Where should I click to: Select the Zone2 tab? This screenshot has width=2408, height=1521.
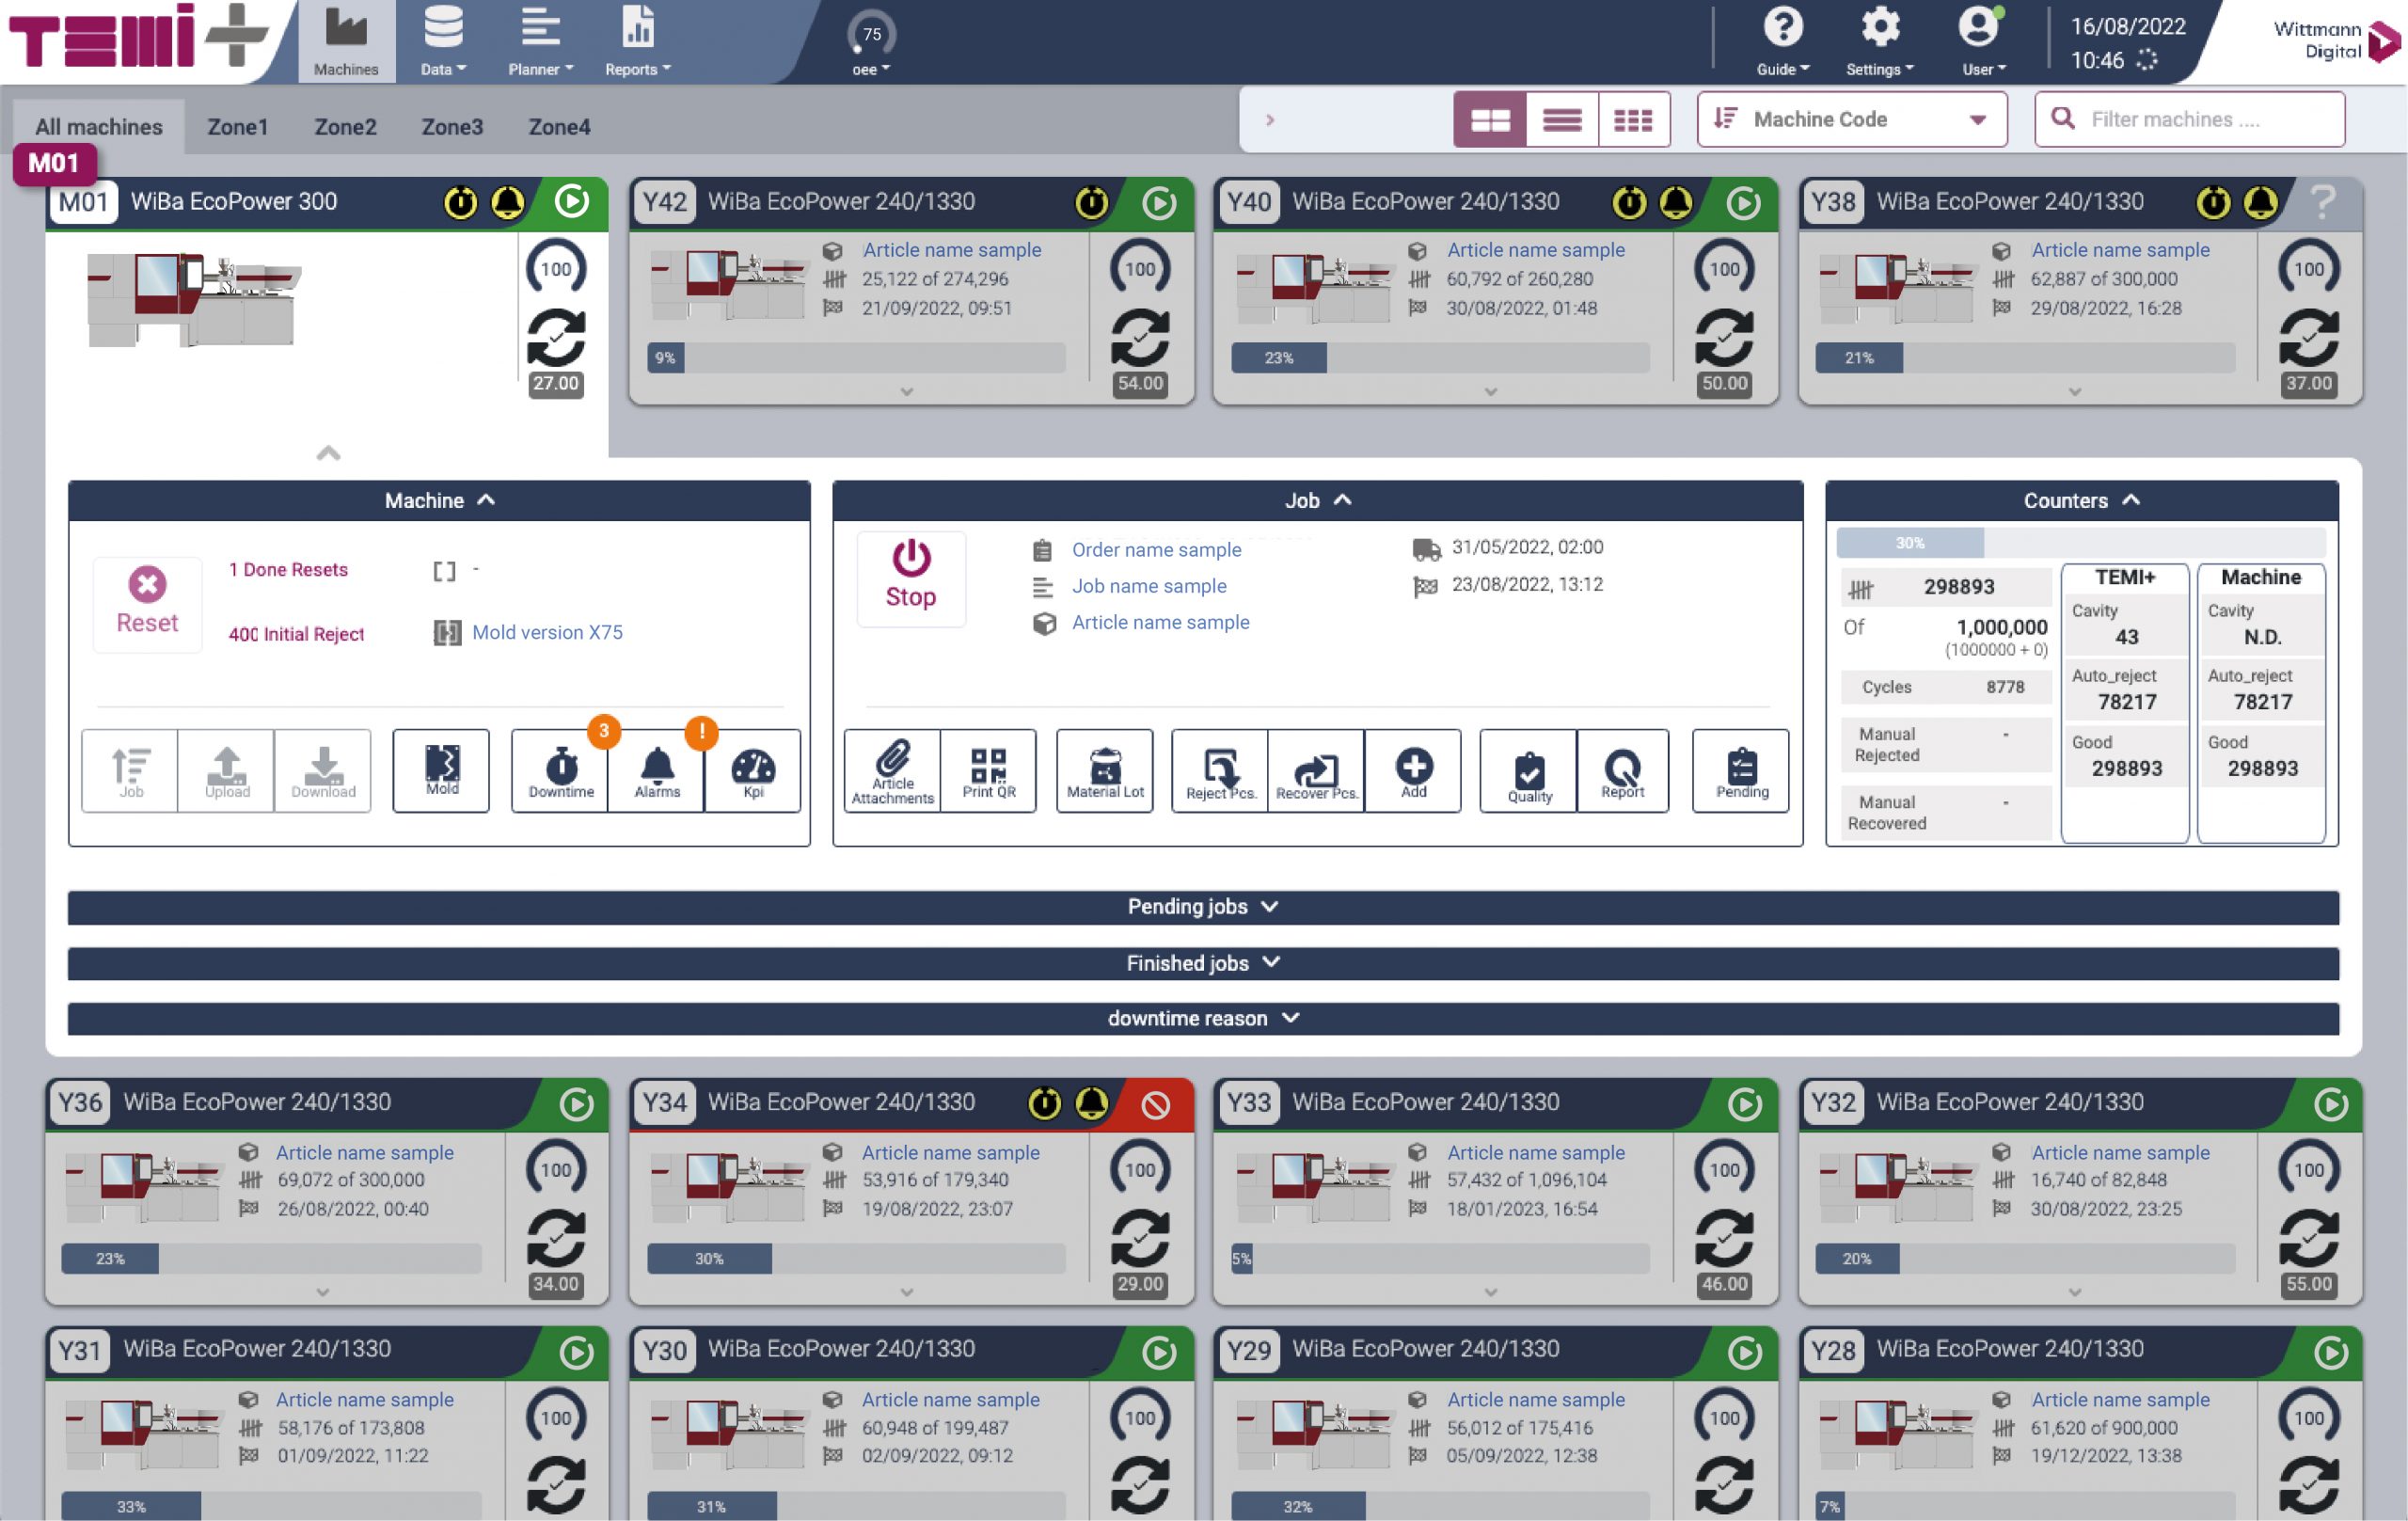[x=345, y=127]
